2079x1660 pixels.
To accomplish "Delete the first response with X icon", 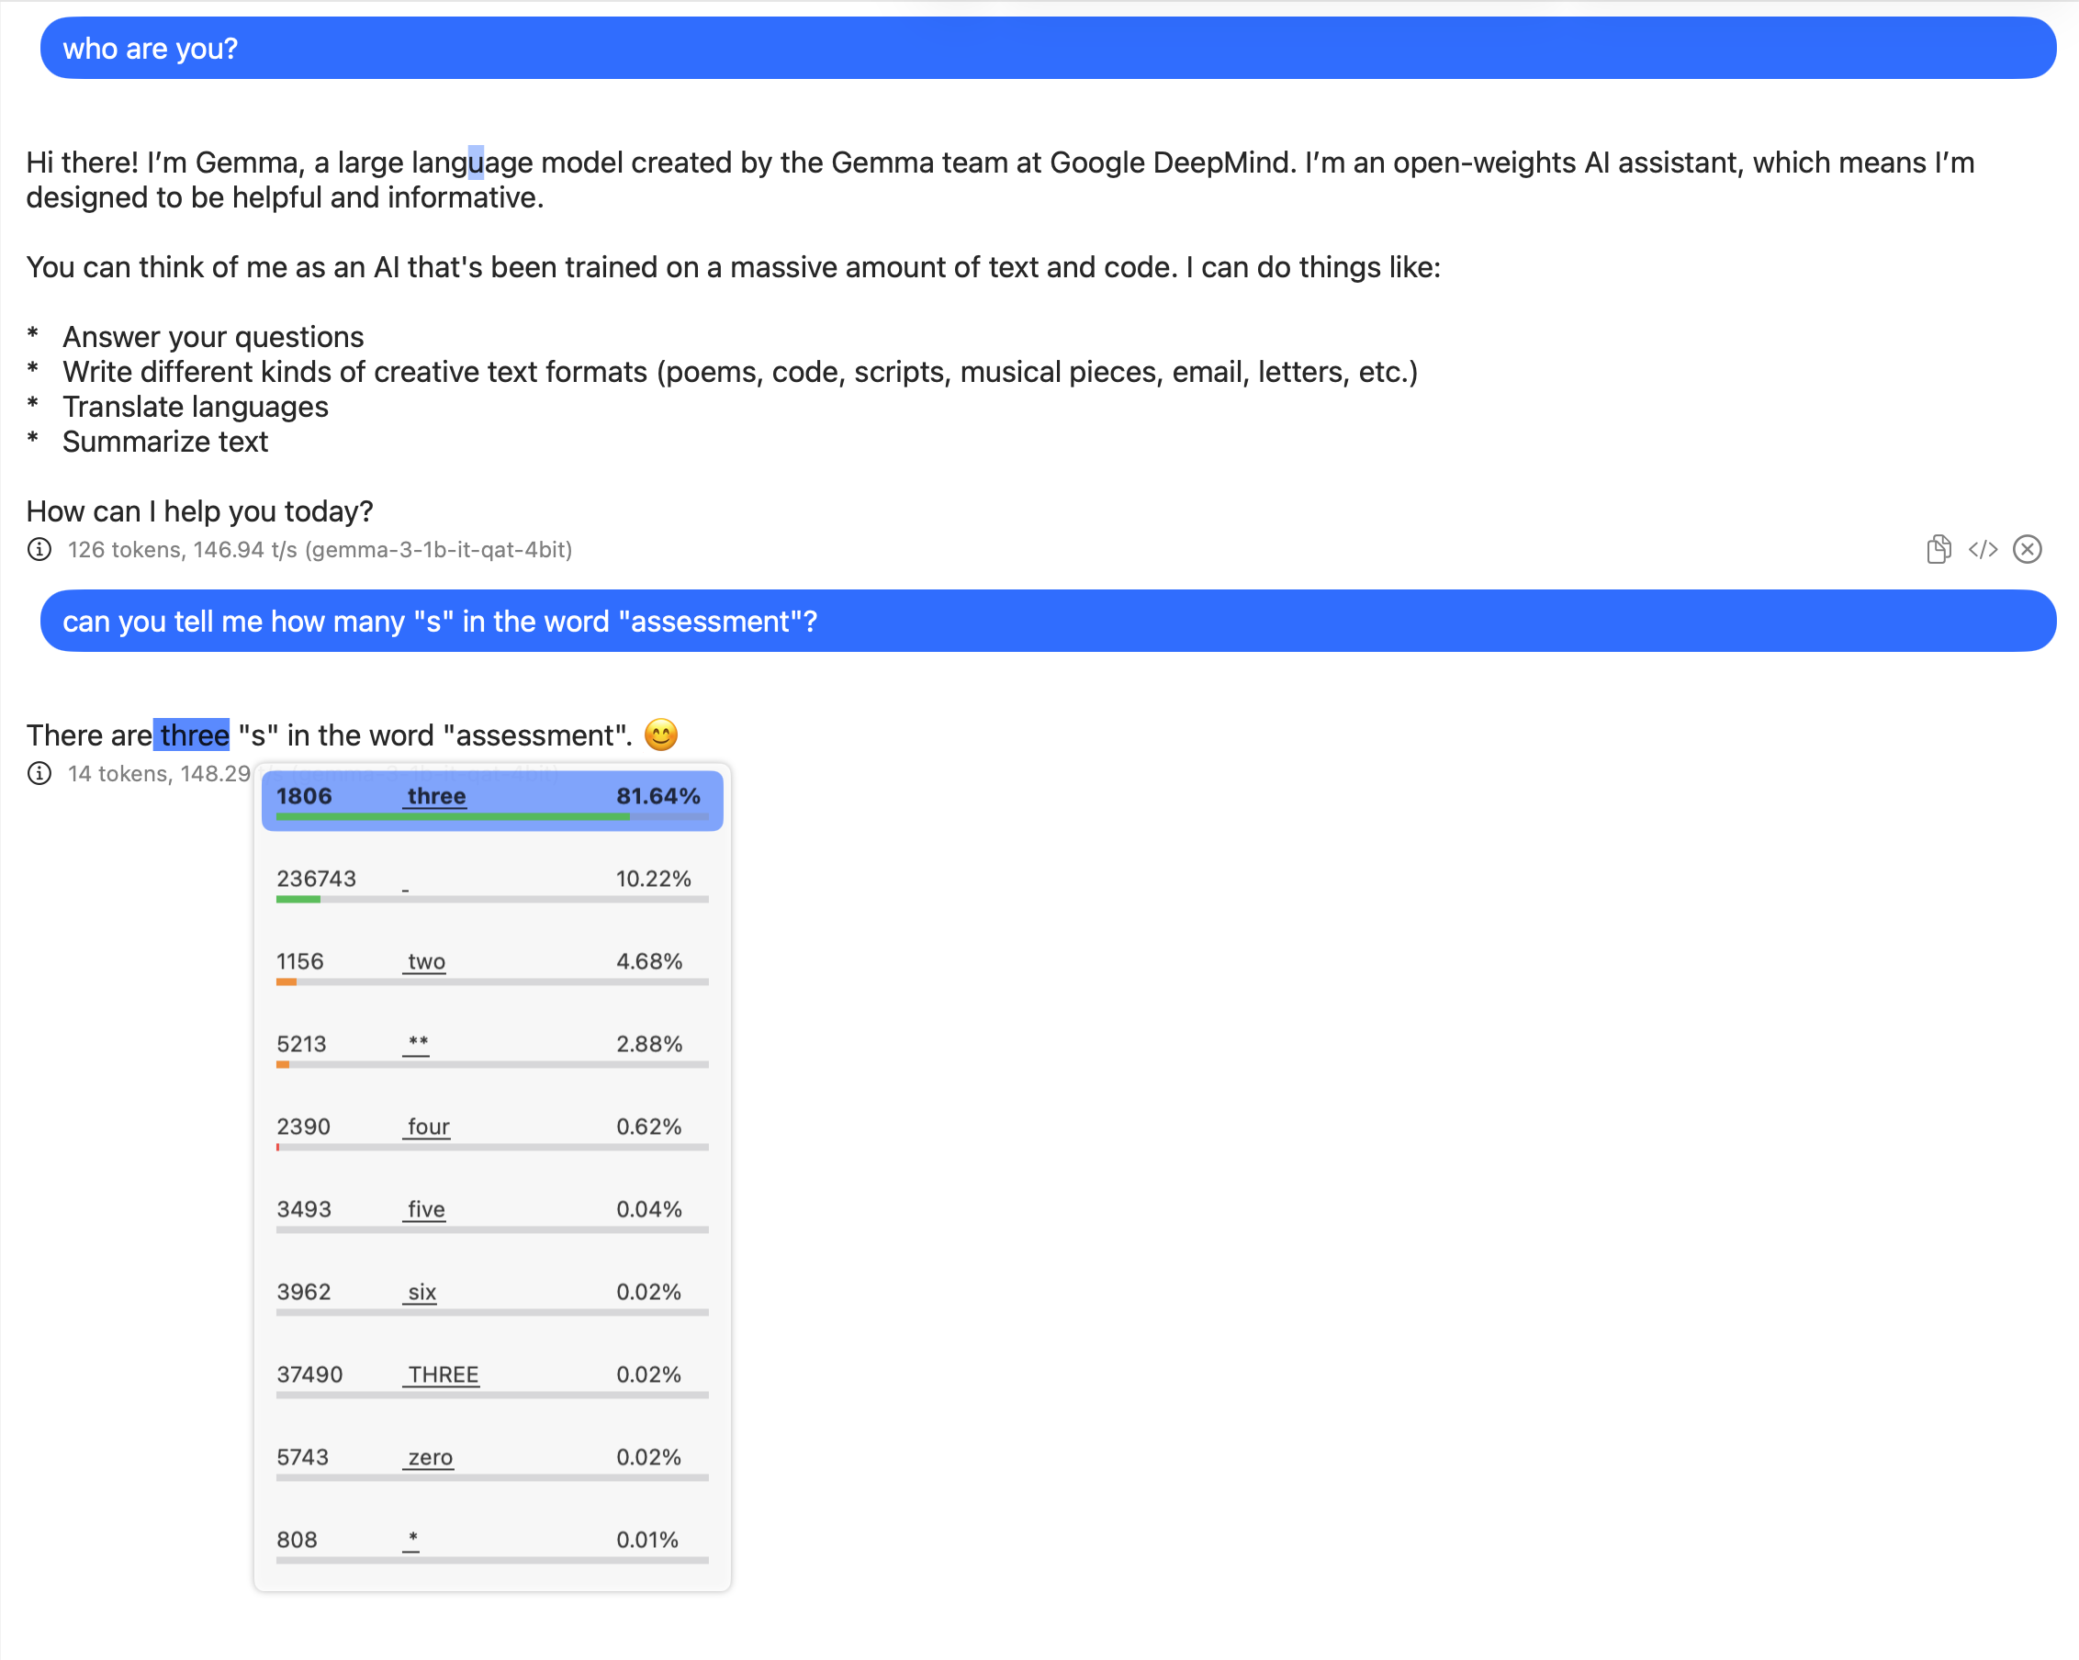I will (2027, 549).
